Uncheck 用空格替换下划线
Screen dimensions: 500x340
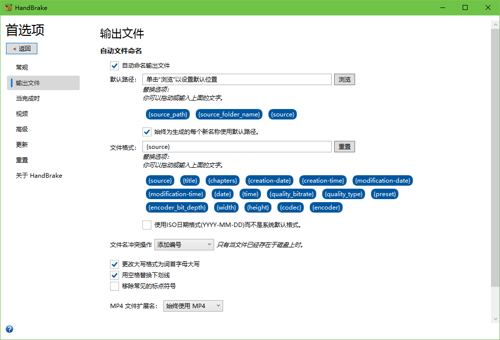pyautogui.click(x=115, y=275)
